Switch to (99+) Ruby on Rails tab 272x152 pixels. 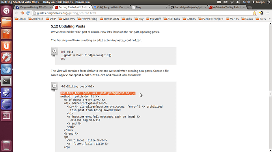pos(111,7)
